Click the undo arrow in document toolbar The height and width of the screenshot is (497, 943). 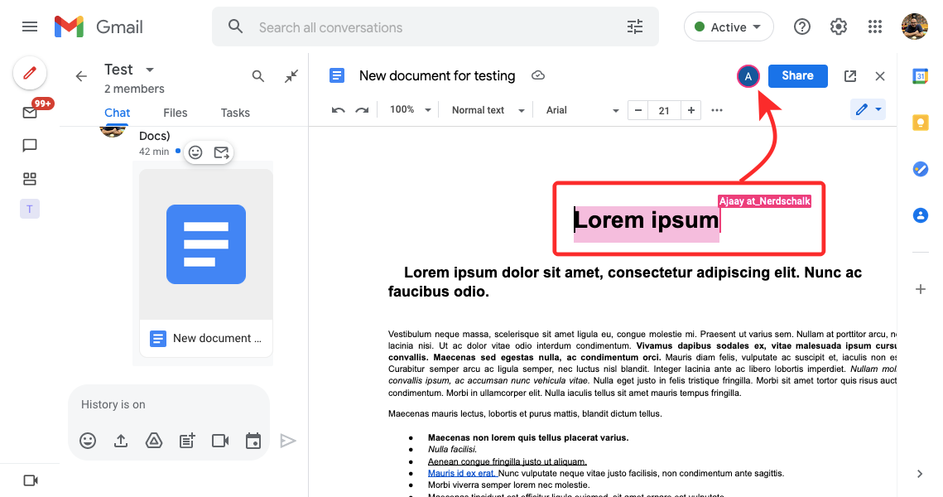(x=338, y=110)
